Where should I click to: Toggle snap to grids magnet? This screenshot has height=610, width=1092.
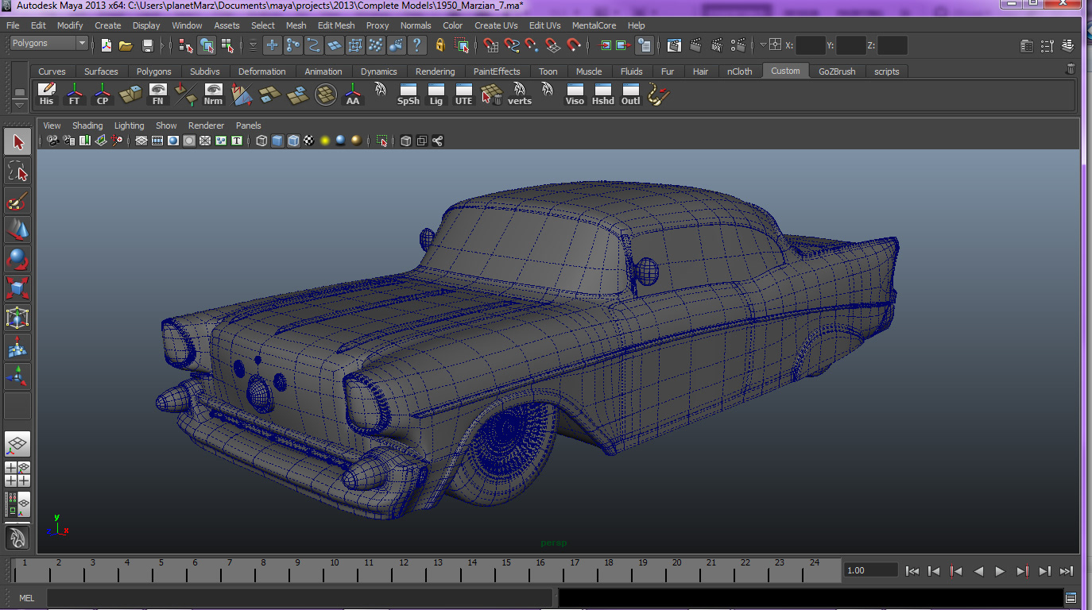pos(491,45)
